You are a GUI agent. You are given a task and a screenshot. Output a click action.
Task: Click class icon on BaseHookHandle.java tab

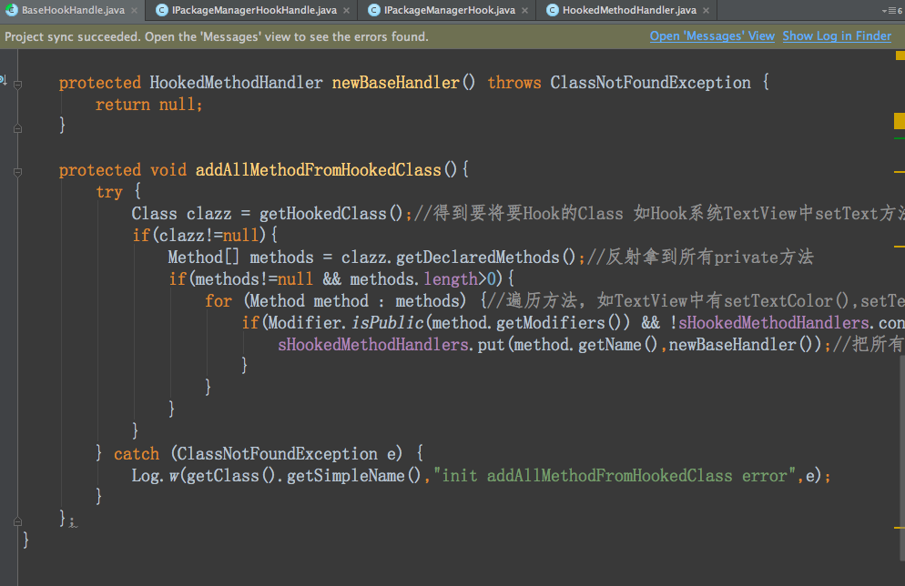[11, 10]
